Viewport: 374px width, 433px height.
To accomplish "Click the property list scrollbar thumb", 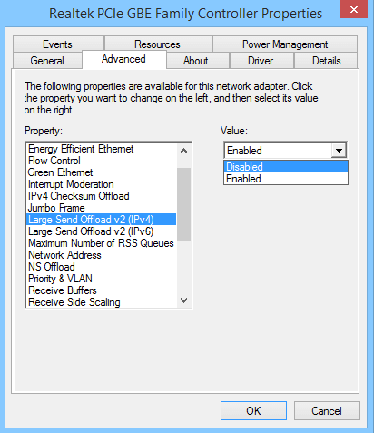I will point(183,204).
